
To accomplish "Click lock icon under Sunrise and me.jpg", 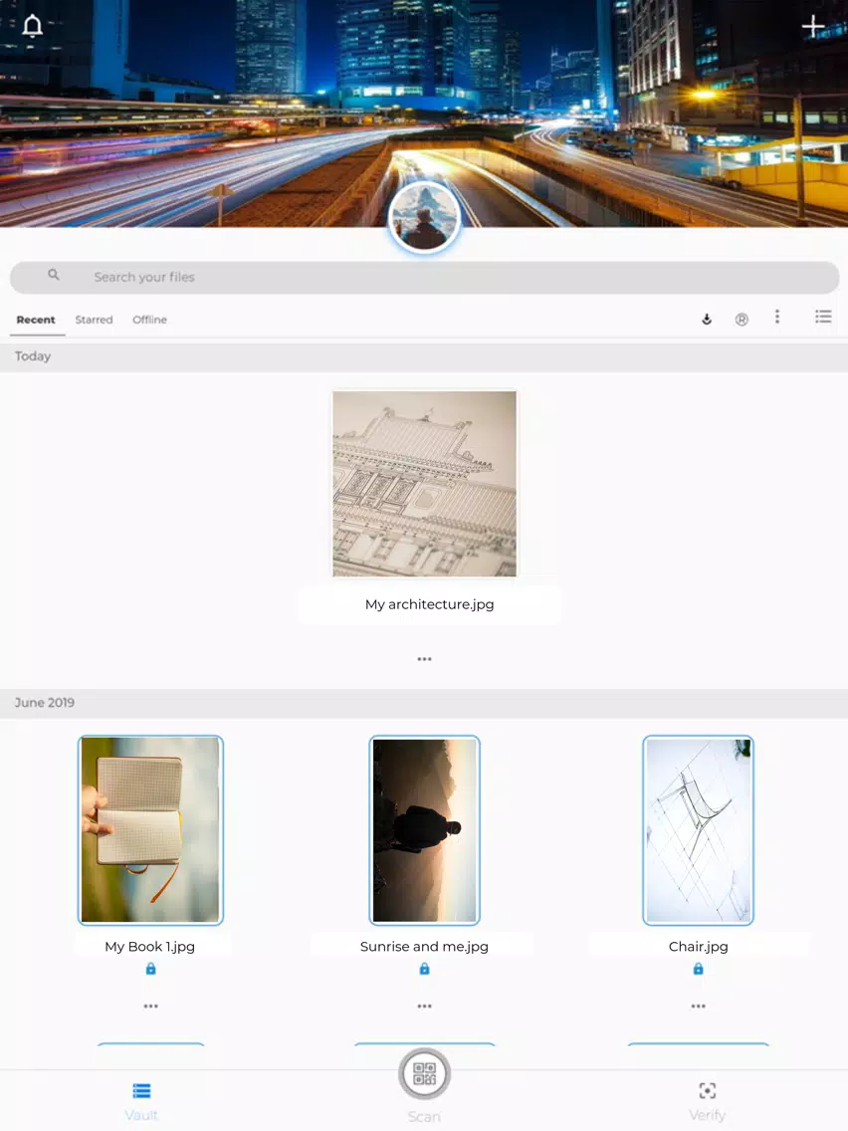I will 424,969.
